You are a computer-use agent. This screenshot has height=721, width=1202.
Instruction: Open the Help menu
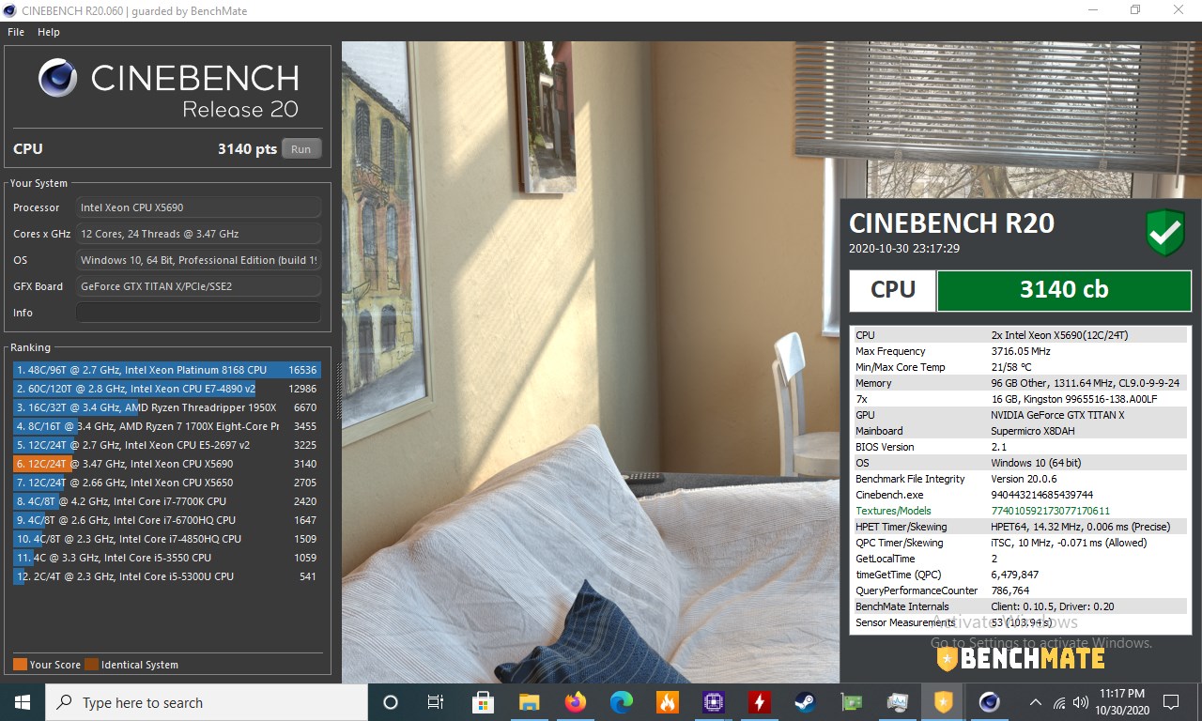click(49, 32)
